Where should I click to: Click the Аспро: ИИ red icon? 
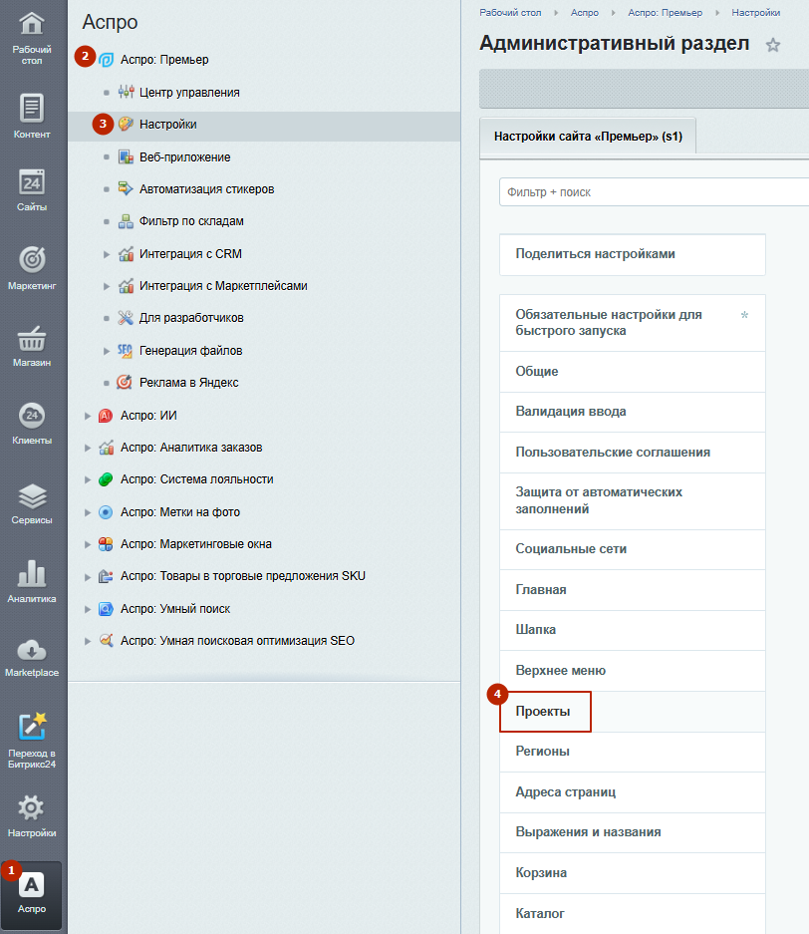coord(106,416)
